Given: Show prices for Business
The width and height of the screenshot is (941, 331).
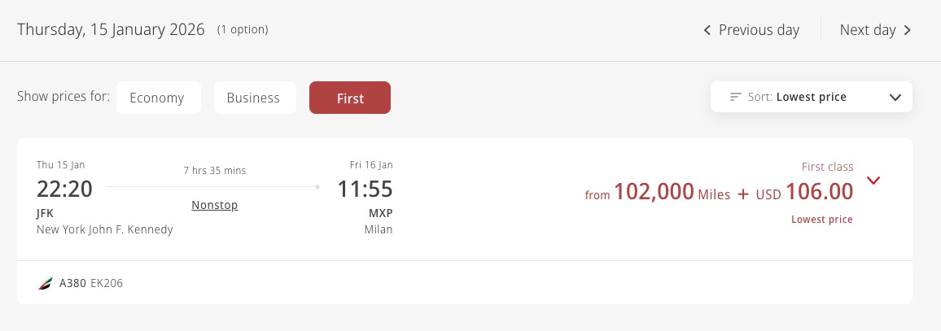Looking at the screenshot, I should [x=253, y=98].
